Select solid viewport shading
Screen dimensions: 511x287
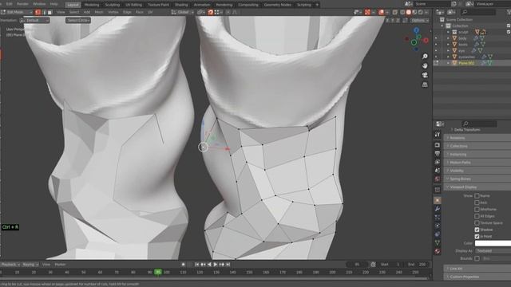pyautogui.click(x=408, y=13)
